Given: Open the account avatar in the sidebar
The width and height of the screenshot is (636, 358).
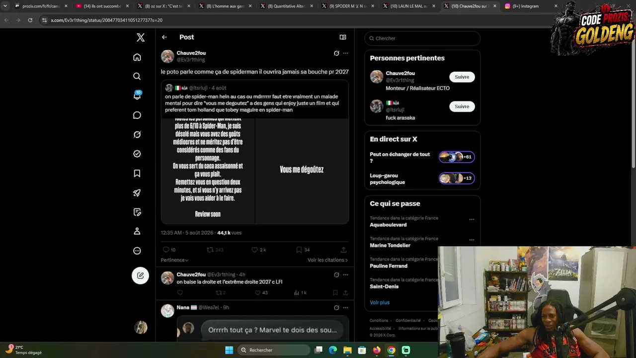Looking at the screenshot, I should point(141,327).
